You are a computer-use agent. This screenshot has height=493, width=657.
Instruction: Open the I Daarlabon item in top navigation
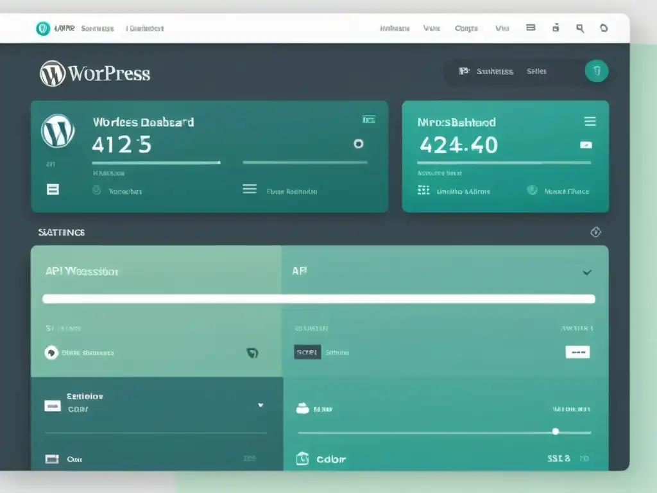[145, 28]
